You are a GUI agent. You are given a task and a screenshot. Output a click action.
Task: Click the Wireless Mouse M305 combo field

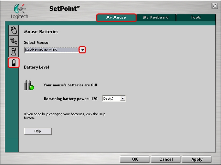tap(52, 50)
